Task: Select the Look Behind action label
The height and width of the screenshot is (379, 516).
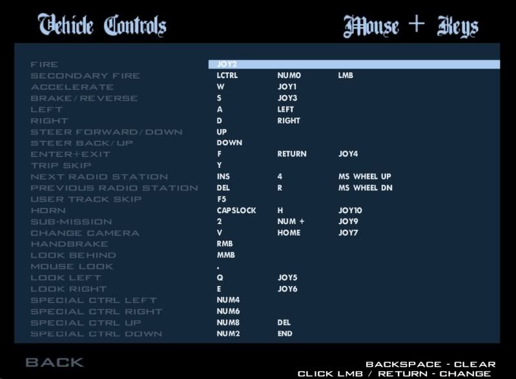Action: click(x=74, y=255)
